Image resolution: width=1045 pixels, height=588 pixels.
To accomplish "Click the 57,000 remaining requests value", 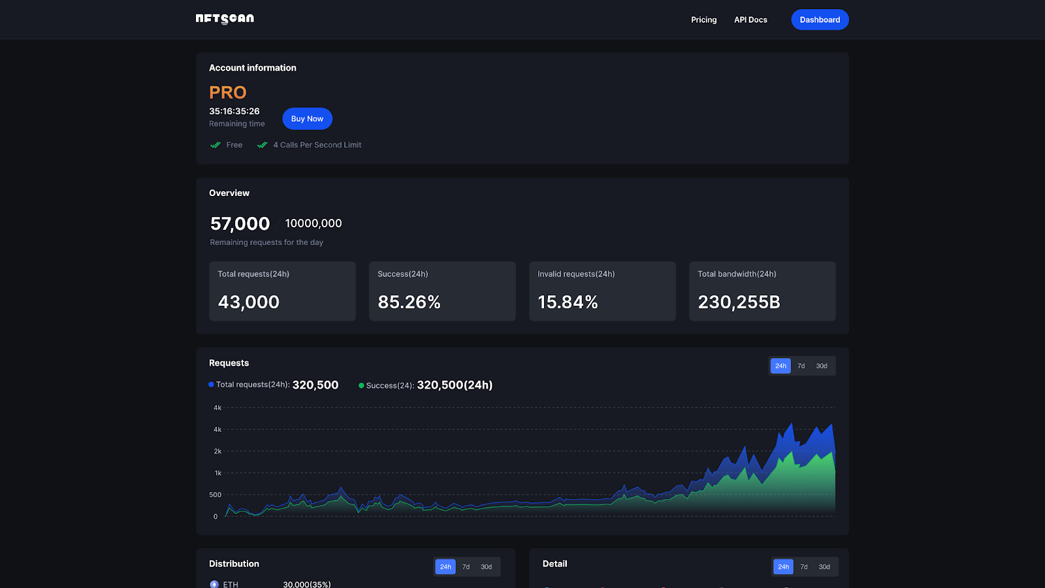I will [x=240, y=224].
